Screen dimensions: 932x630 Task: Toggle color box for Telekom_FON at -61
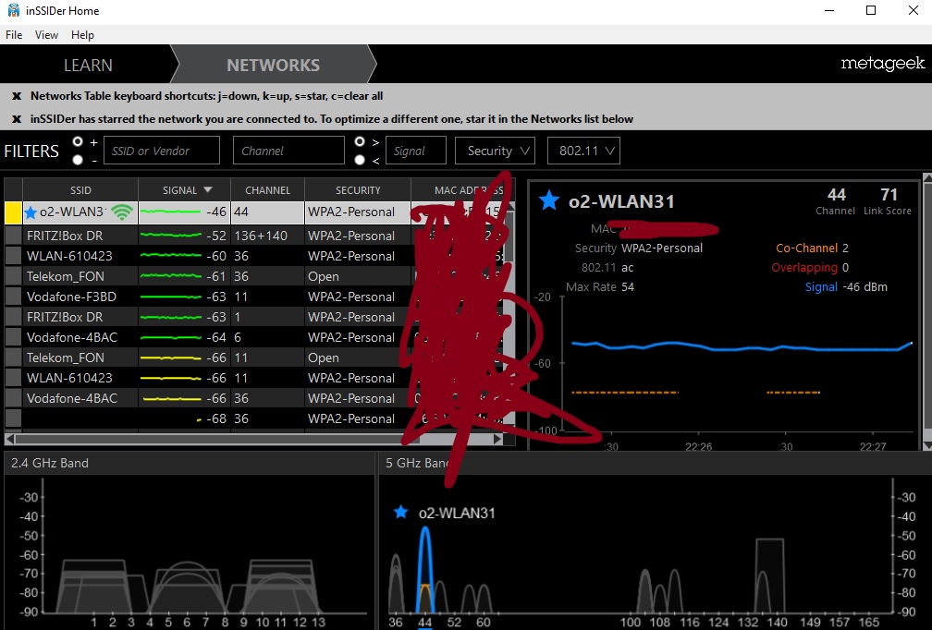point(13,276)
